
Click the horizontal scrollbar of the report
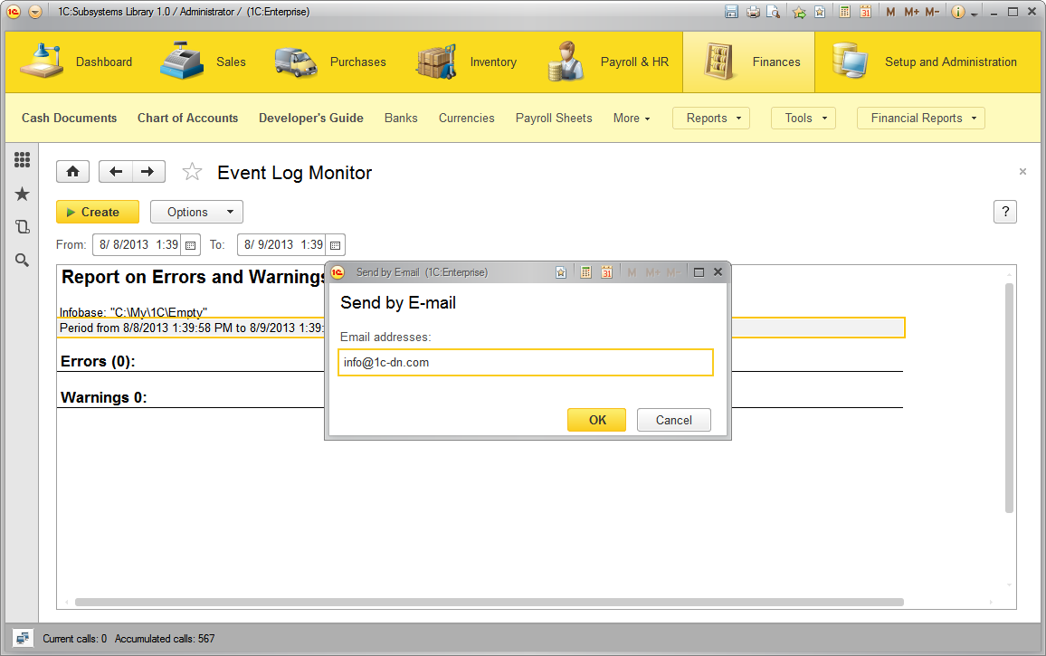[489, 602]
